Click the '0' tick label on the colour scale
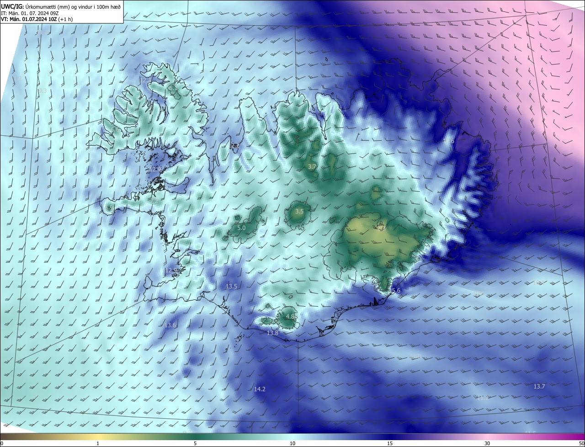The height and width of the screenshot is (447, 585). click(2, 443)
